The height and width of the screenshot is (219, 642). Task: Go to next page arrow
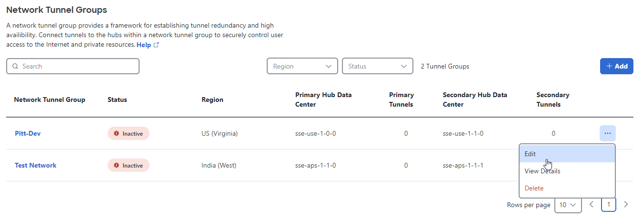coord(626,205)
